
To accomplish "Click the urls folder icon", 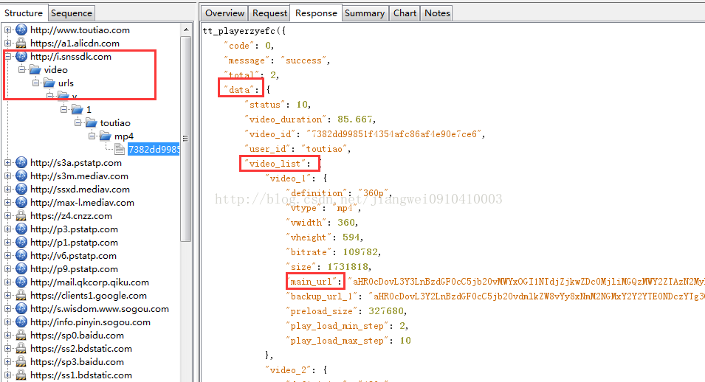I will [49, 83].
